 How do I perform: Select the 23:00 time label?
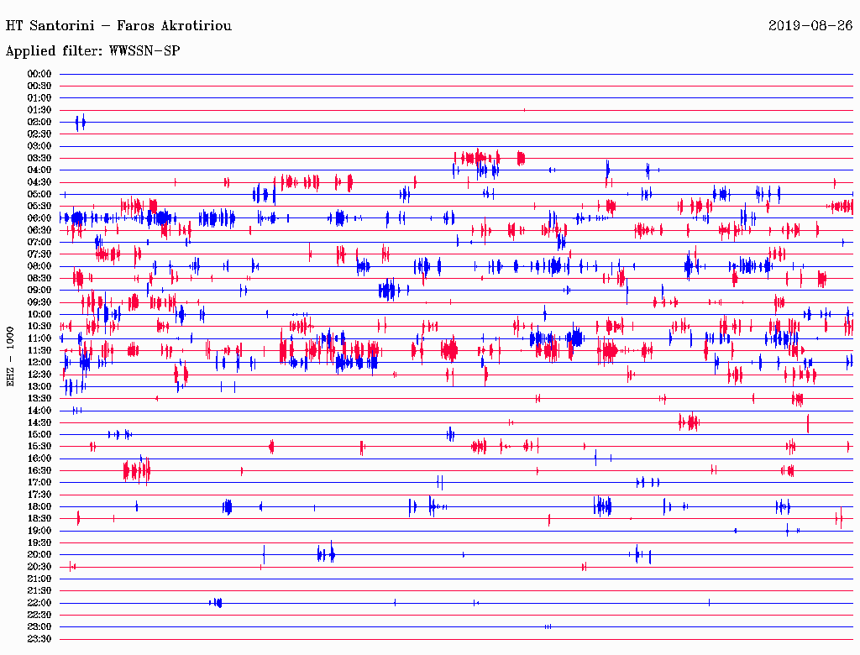39,627
